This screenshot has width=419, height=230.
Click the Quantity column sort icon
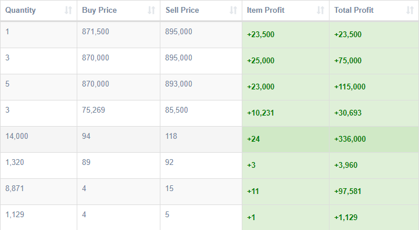tap(69, 10)
